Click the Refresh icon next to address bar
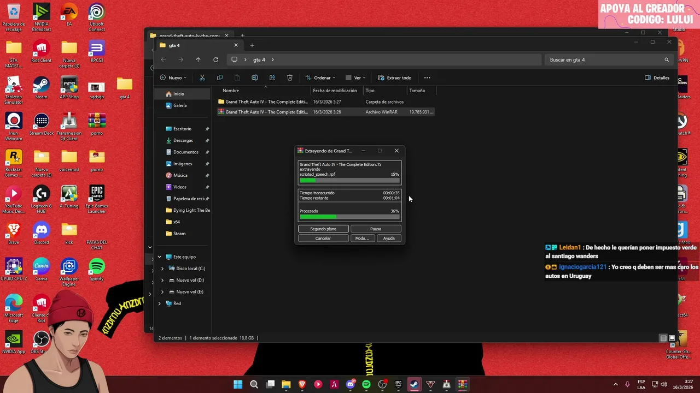Screen dimensions: 700x393 (215, 59)
